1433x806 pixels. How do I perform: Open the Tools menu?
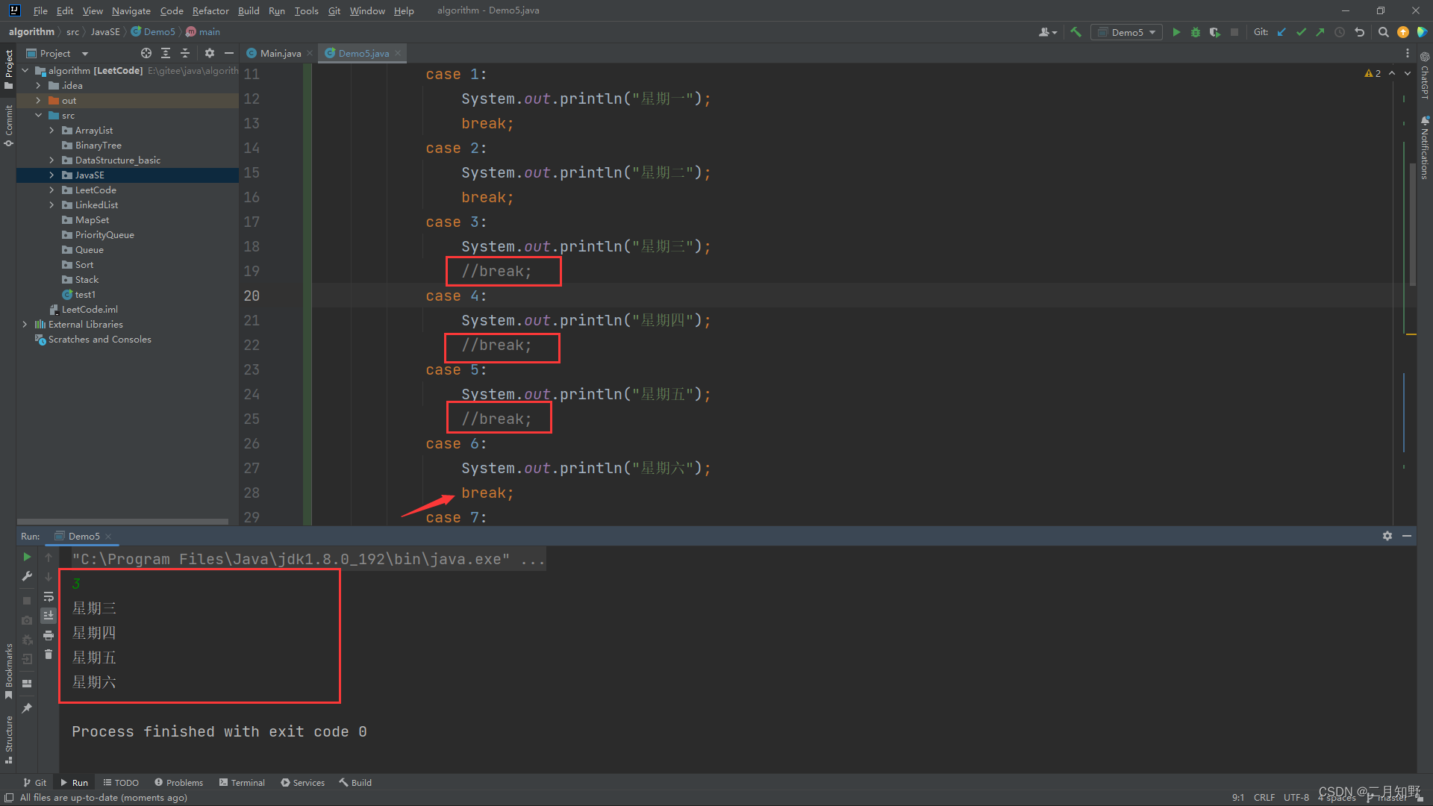click(x=306, y=10)
